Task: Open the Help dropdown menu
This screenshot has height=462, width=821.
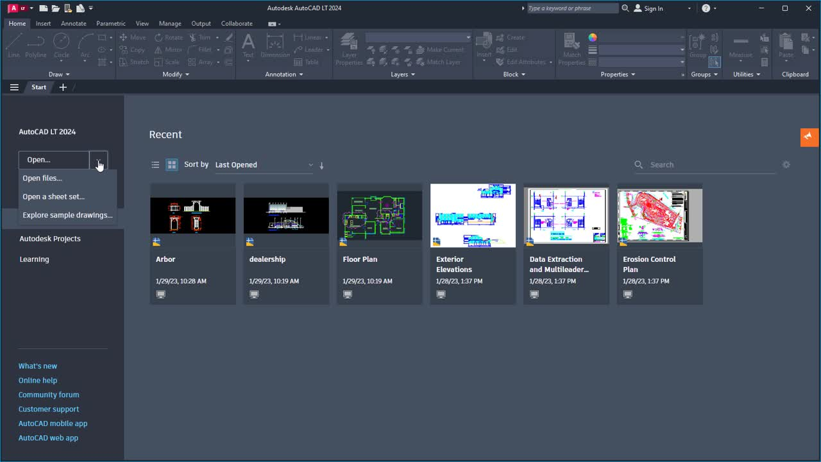Action: coord(709,8)
